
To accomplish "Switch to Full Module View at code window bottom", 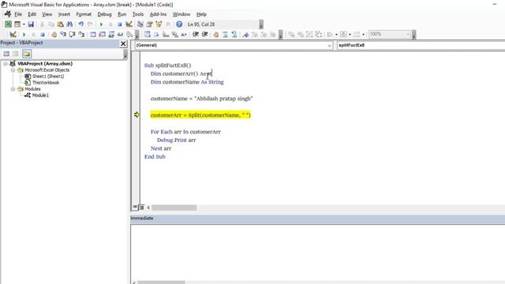I will pos(141,207).
